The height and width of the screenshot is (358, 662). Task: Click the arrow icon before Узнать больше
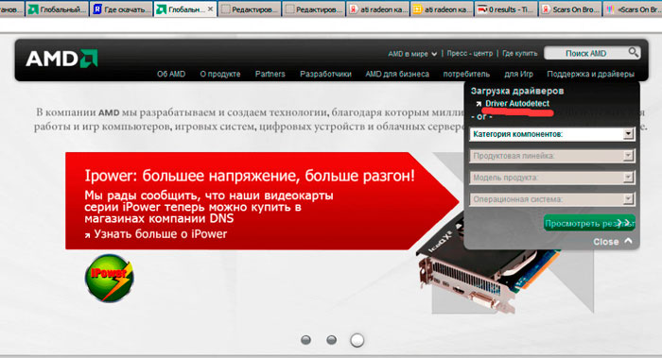pos(87,235)
